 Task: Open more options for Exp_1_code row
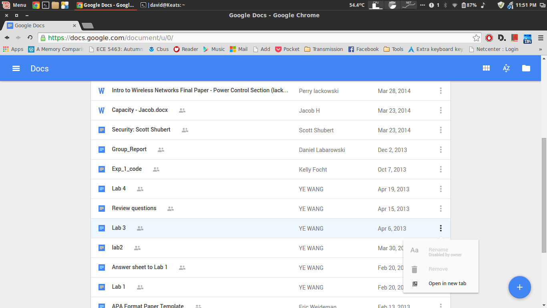point(440,169)
